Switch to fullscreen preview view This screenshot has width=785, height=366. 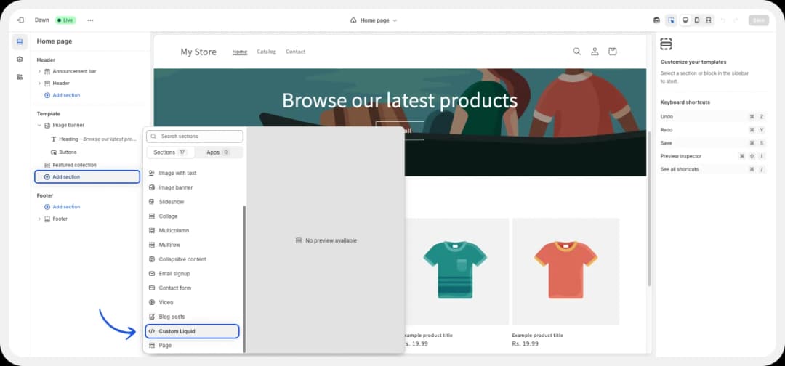click(x=709, y=20)
